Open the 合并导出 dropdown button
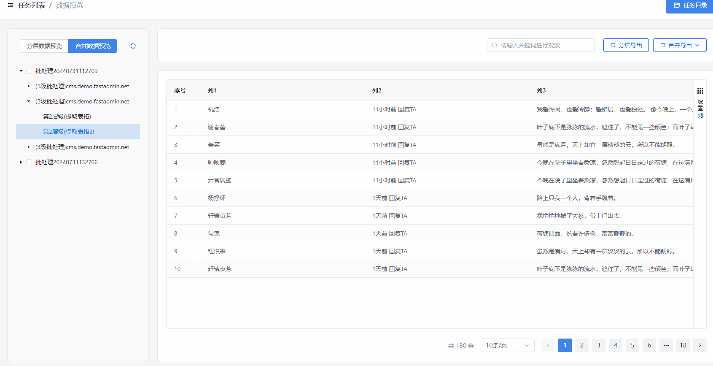Image resolution: width=713 pixels, height=366 pixels. pos(680,45)
